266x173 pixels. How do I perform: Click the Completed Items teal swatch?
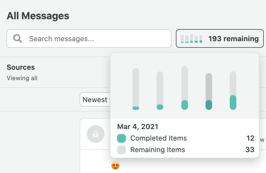click(x=121, y=138)
